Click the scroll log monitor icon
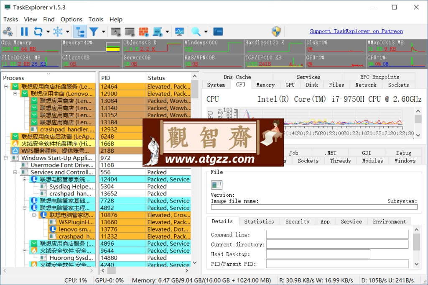The height and width of the screenshot is (285, 428). [158, 32]
